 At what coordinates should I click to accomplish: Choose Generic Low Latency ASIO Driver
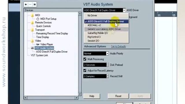tap(106, 29)
